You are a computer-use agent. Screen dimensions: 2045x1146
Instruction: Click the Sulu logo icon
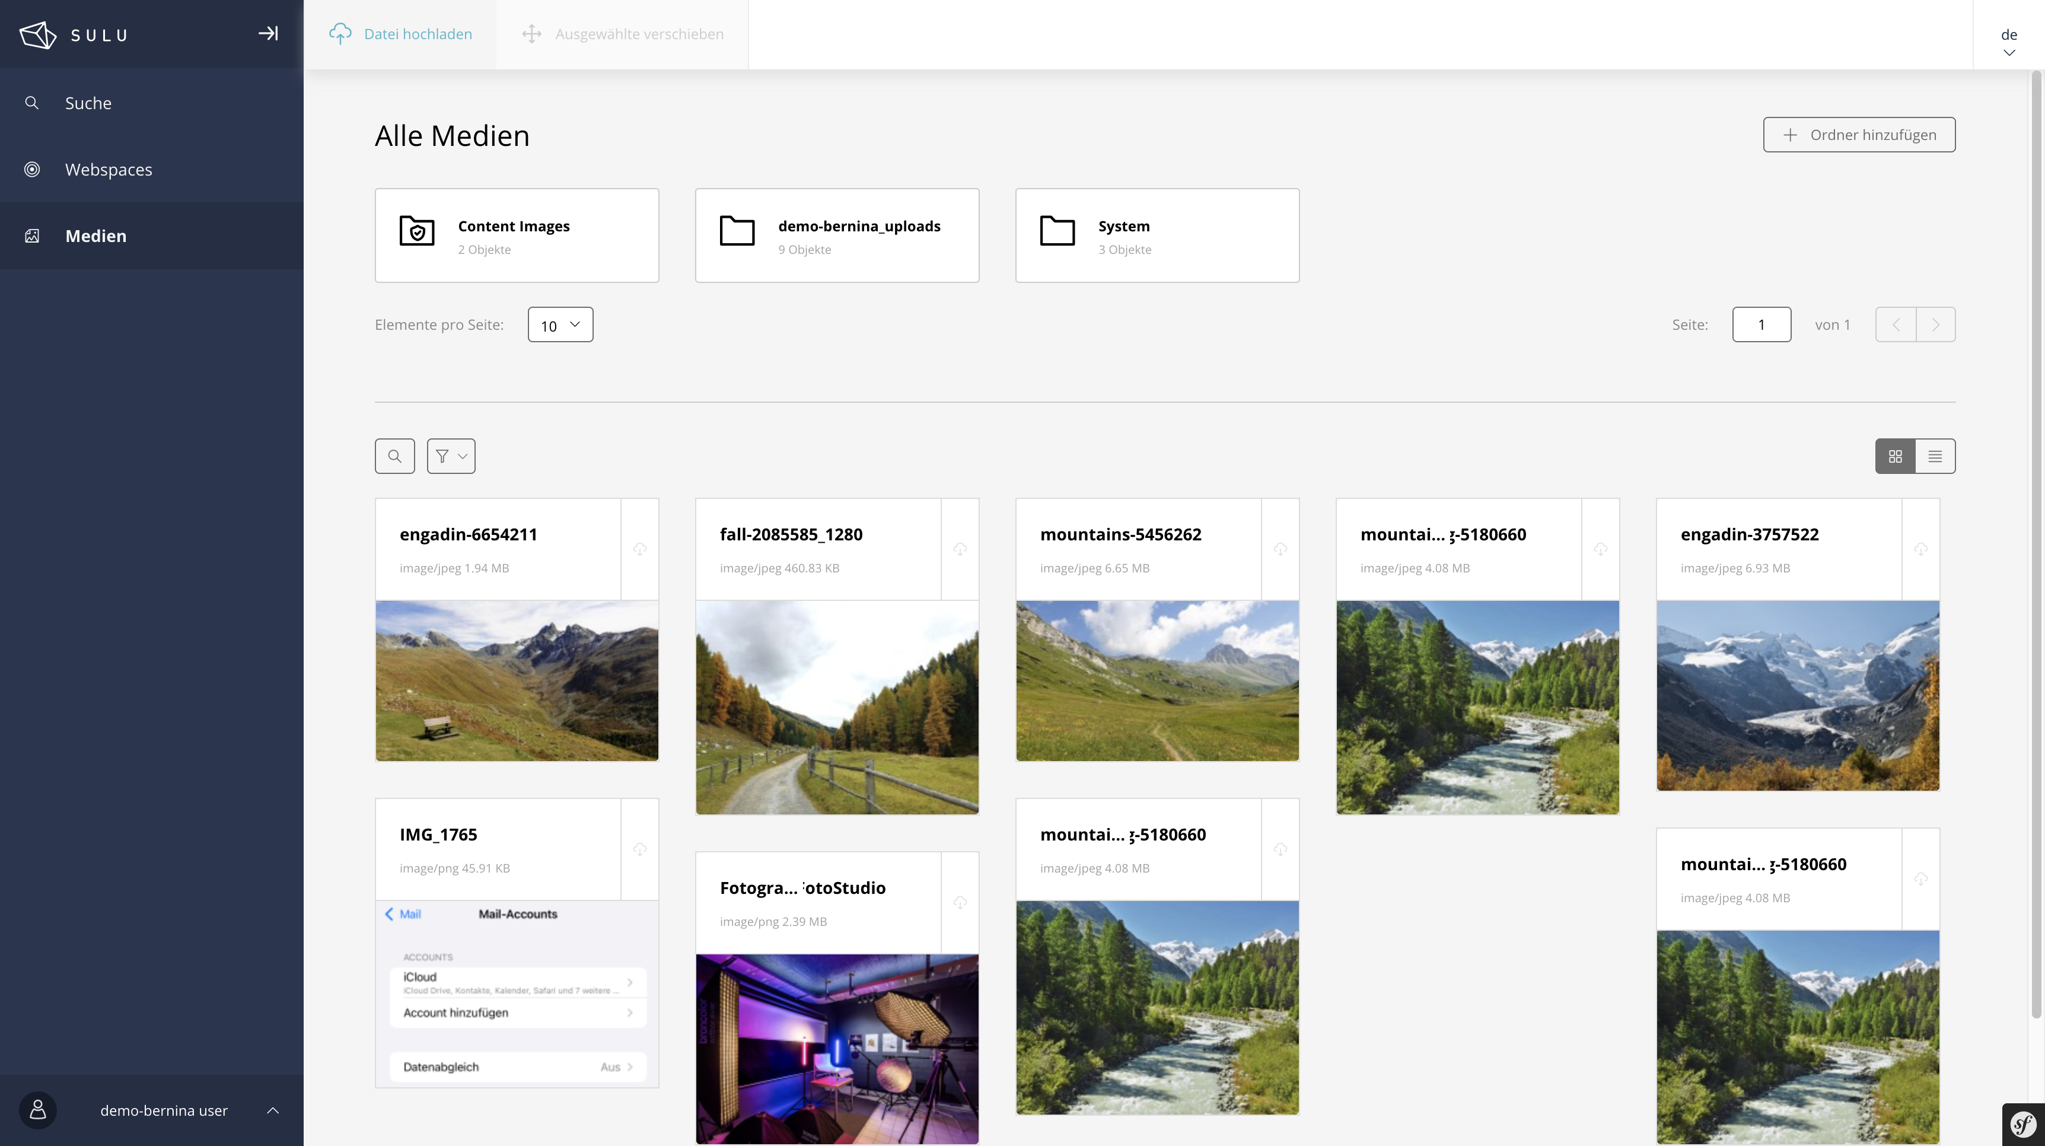tap(38, 34)
